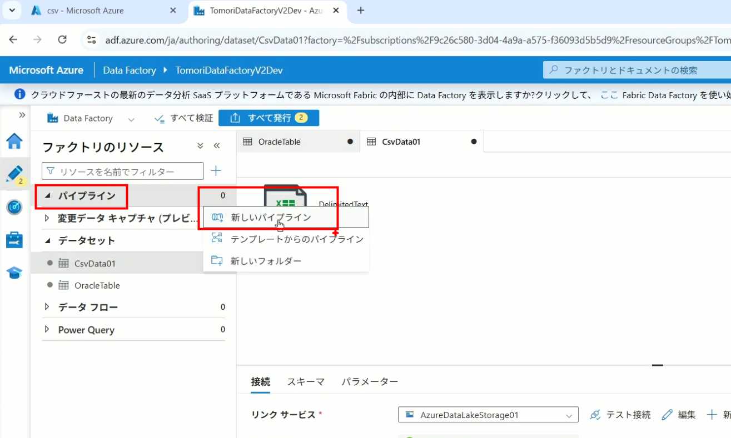Open the Manage toolbox icon in sidebar
The height and width of the screenshot is (438, 731).
tap(14, 240)
